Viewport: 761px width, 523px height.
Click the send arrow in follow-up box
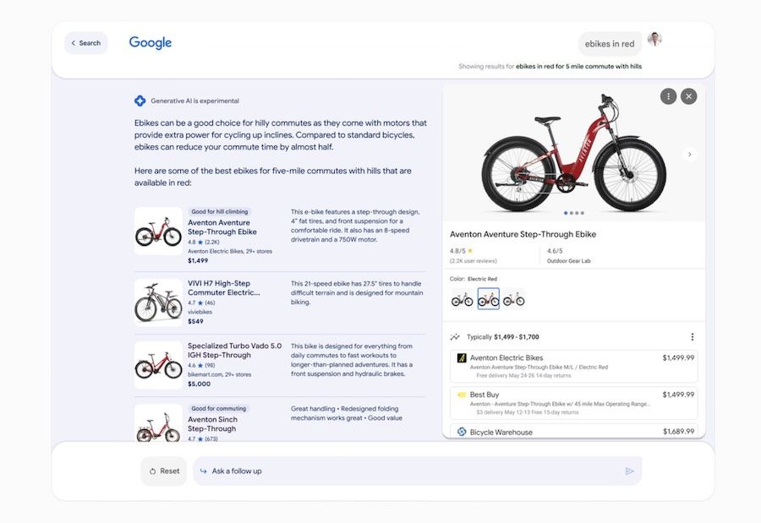point(629,471)
